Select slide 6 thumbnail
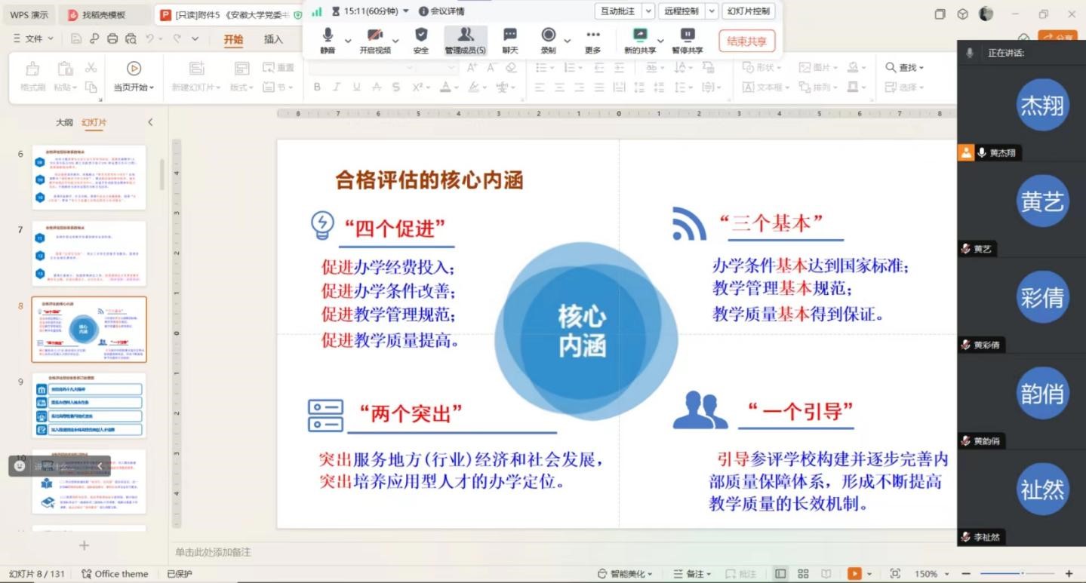 point(89,177)
